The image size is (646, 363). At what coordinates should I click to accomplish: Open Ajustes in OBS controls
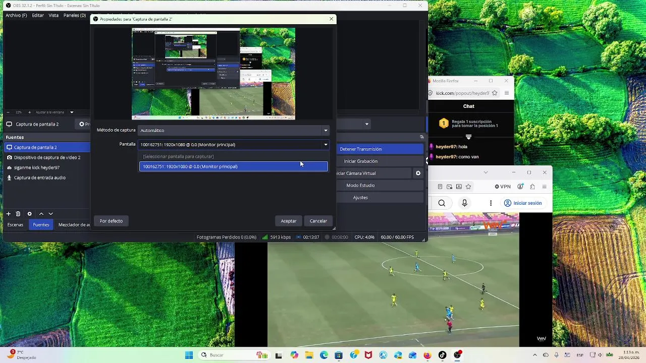(x=380, y=198)
